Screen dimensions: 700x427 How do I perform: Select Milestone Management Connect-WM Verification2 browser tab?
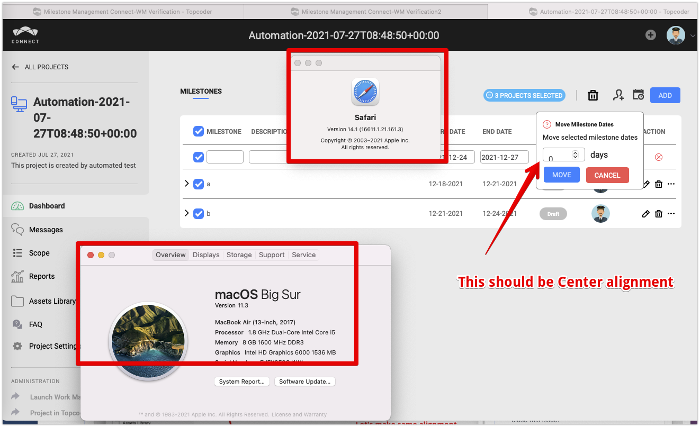(x=365, y=12)
